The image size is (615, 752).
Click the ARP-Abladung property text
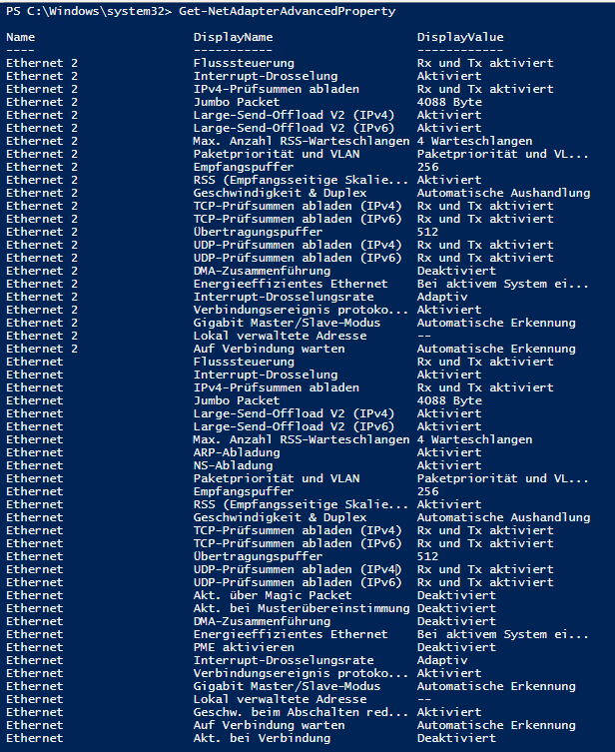[x=237, y=452]
